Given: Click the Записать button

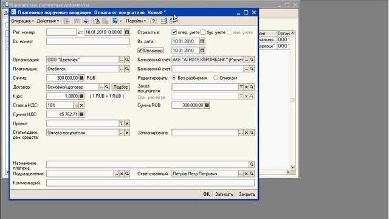Looking at the screenshot, I should pos(224,194).
